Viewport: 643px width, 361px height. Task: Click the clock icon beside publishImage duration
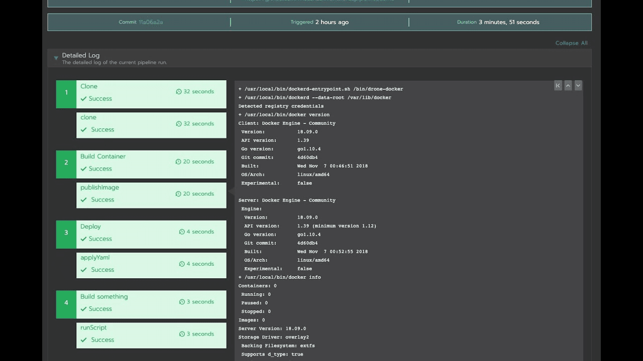[x=178, y=194]
